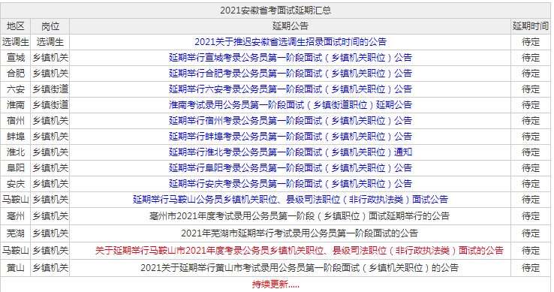Click the 亳州市2021年度 announcement text
Screen dimensions: 554x292
(299, 216)
